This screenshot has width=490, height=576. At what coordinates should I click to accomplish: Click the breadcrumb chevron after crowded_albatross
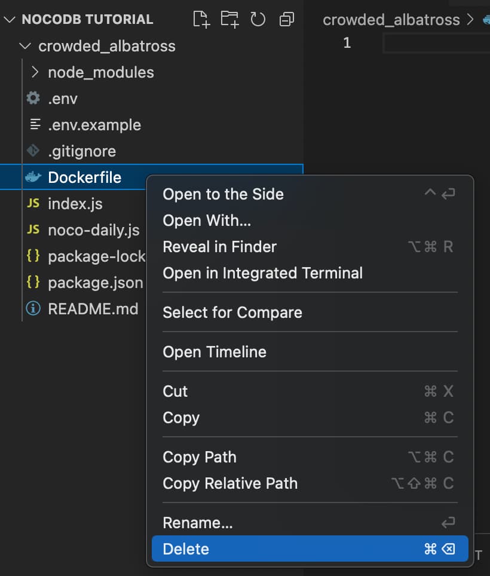470,19
